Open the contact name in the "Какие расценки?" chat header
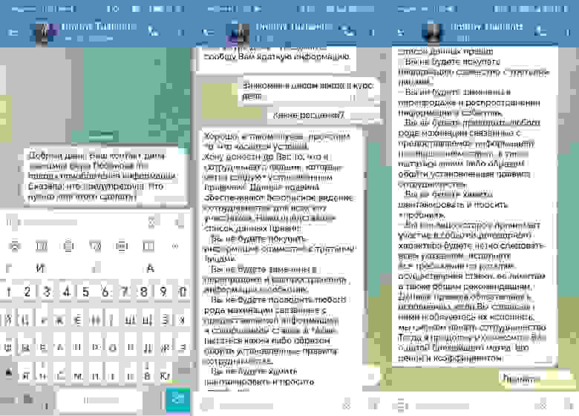 [293, 27]
